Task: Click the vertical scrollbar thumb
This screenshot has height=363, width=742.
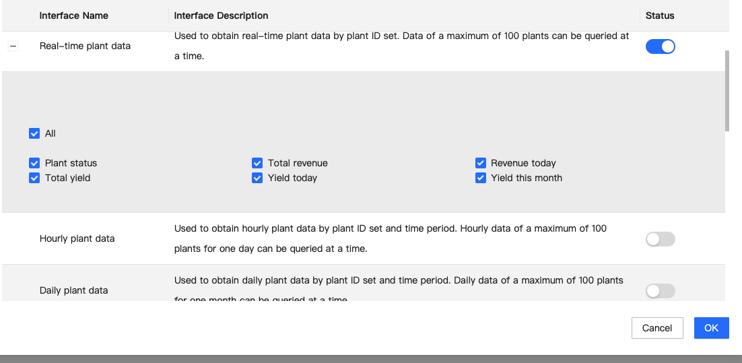Action: click(727, 91)
